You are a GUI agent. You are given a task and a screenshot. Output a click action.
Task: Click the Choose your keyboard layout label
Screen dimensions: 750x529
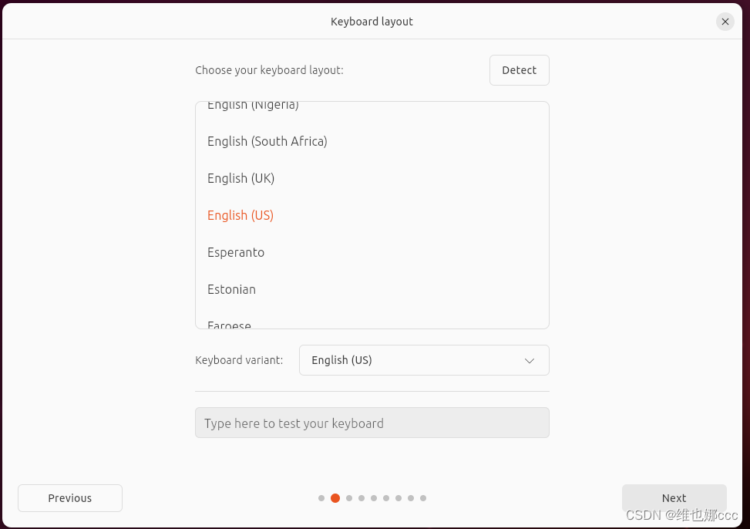269,69
